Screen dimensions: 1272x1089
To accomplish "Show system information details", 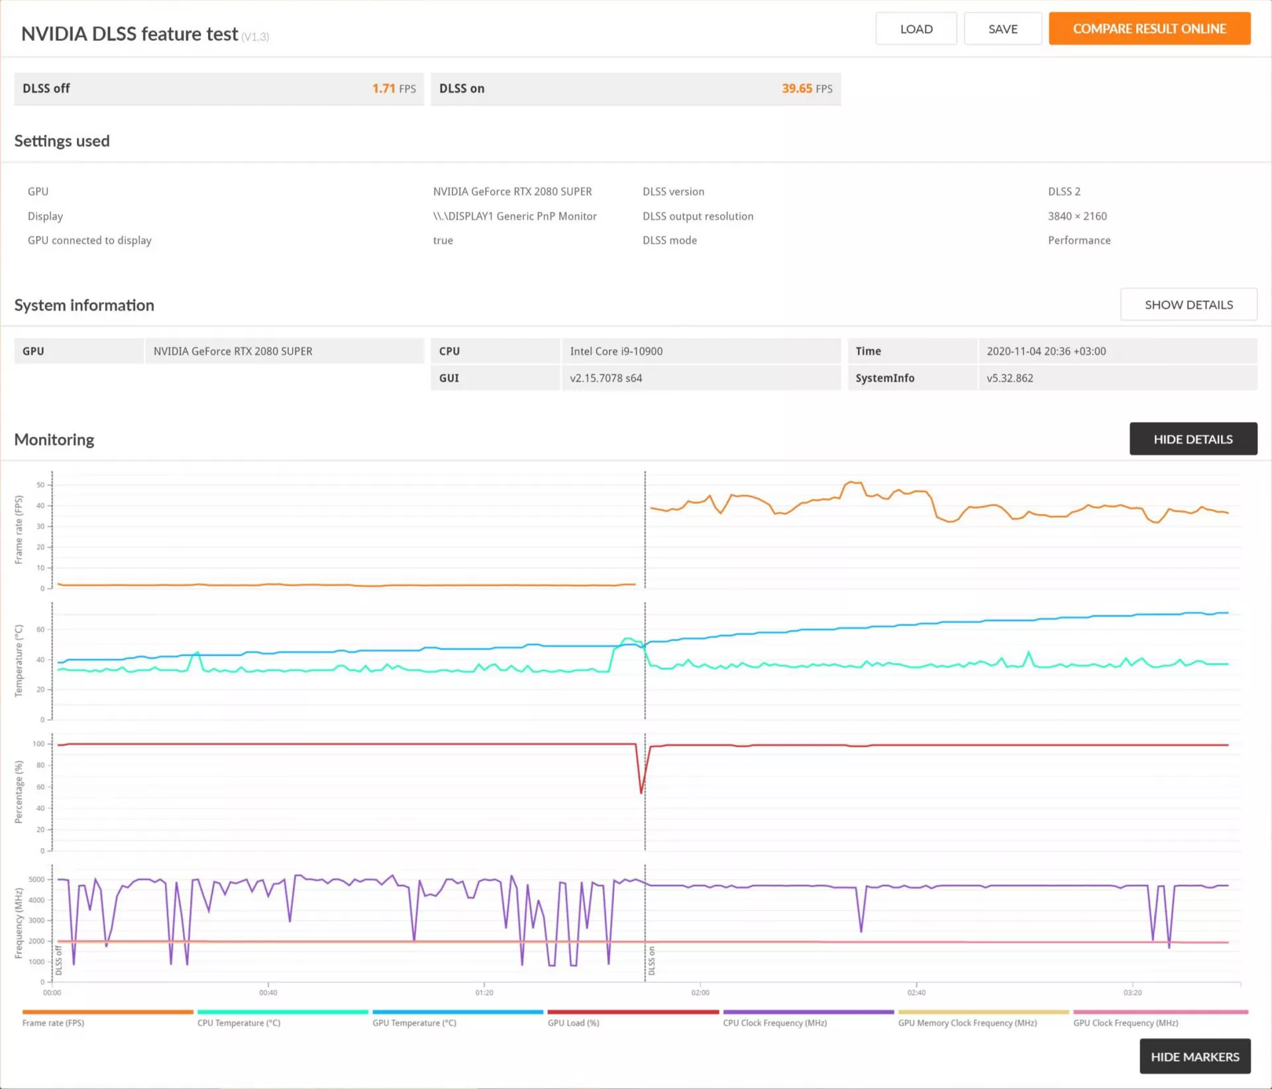I will pyautogui.click(x=1189, y=305).
